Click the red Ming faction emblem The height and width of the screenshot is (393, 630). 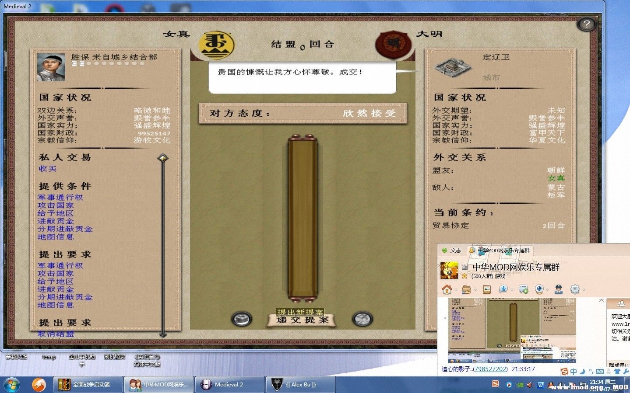pyautogui.click(x=394, y=44)
